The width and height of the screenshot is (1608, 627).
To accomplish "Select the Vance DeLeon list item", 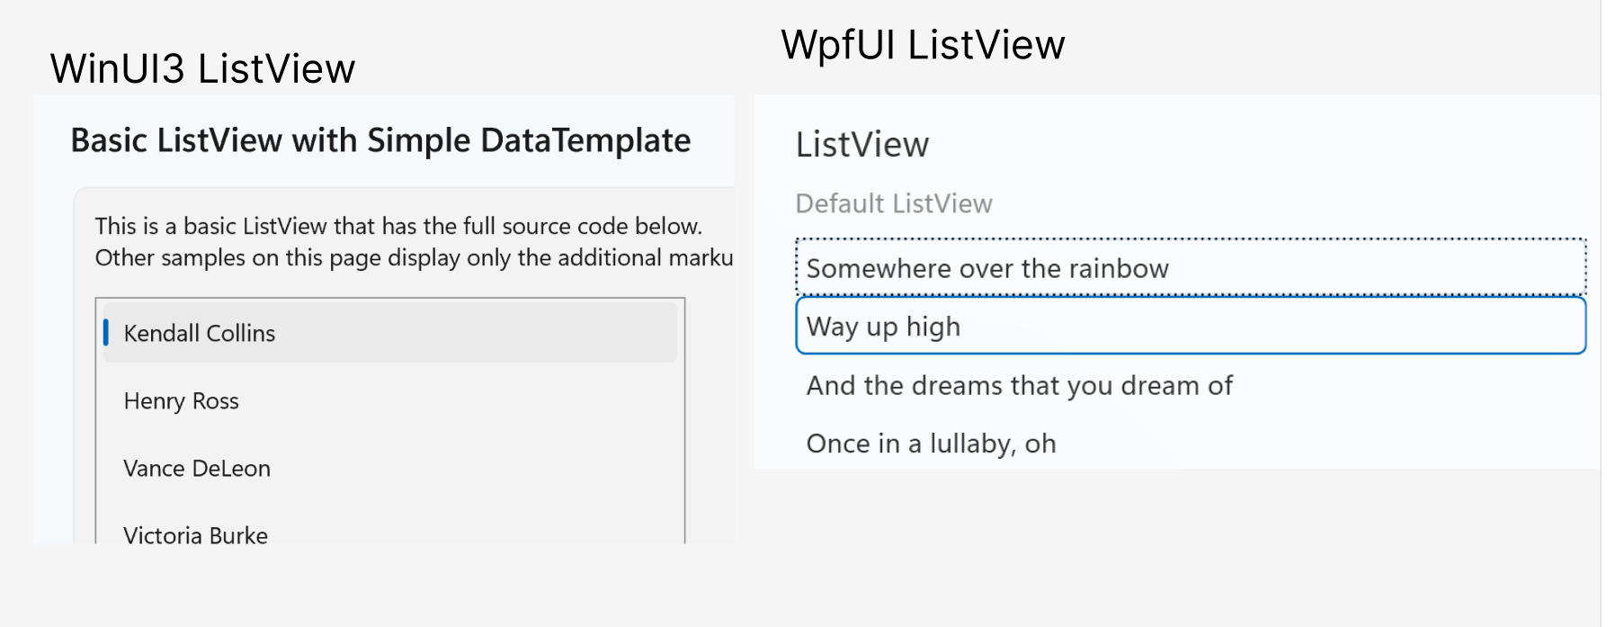I will pyautogui.click(x=198, y=469).
